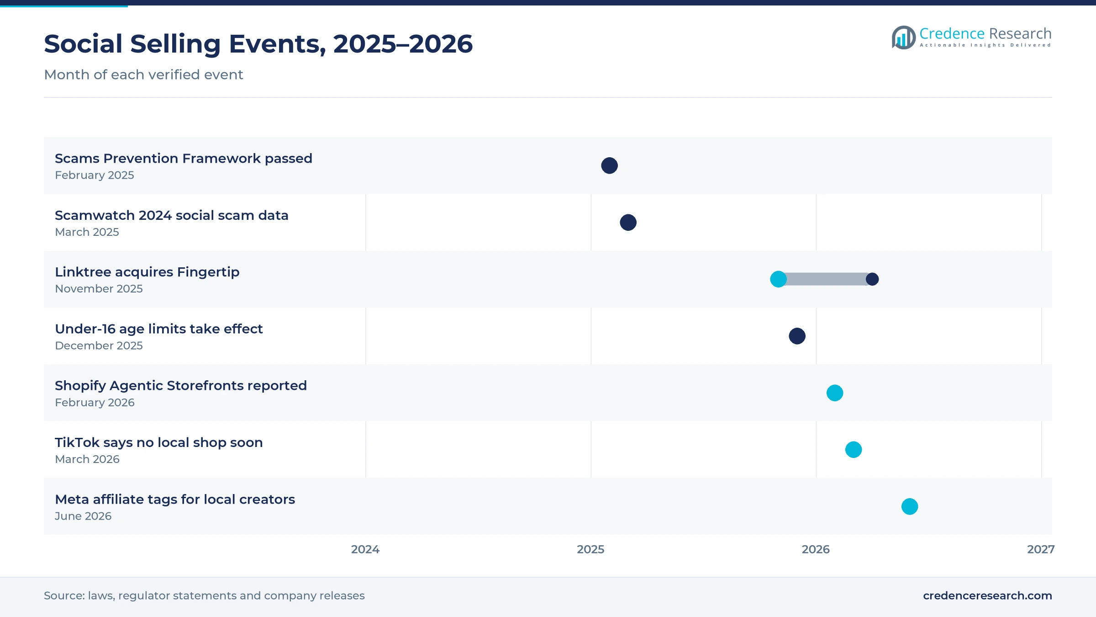
Task: Click the 'Meta affiliate tags for local creators' label
Action: point(175,500)
